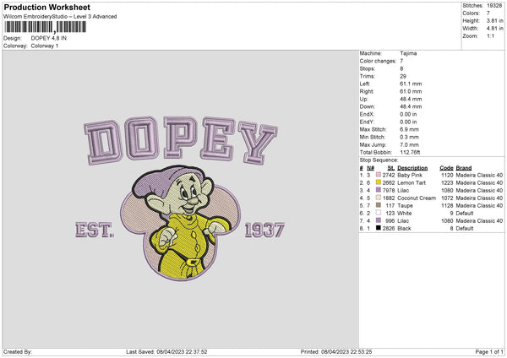Click the DOPEY lettering in the design preview
The image size is (507, 358).
click(x=181, y=139)
